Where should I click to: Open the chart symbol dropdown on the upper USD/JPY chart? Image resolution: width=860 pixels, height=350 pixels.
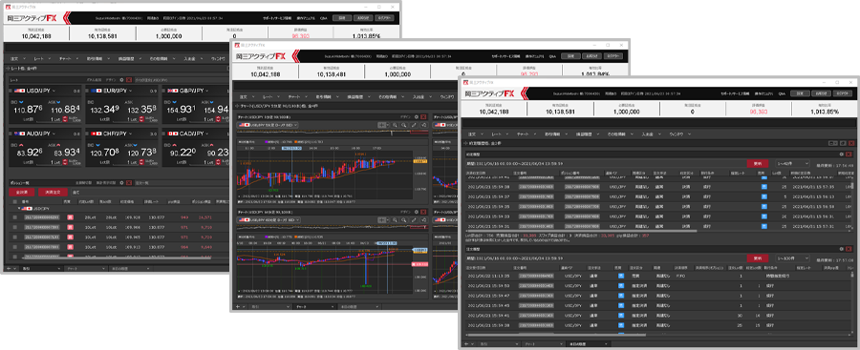tap(268, 126)
